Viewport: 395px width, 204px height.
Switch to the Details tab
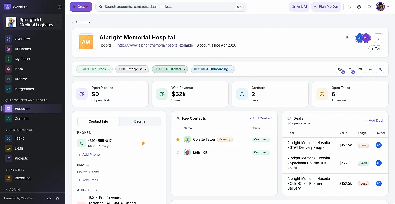coord(140,121)
